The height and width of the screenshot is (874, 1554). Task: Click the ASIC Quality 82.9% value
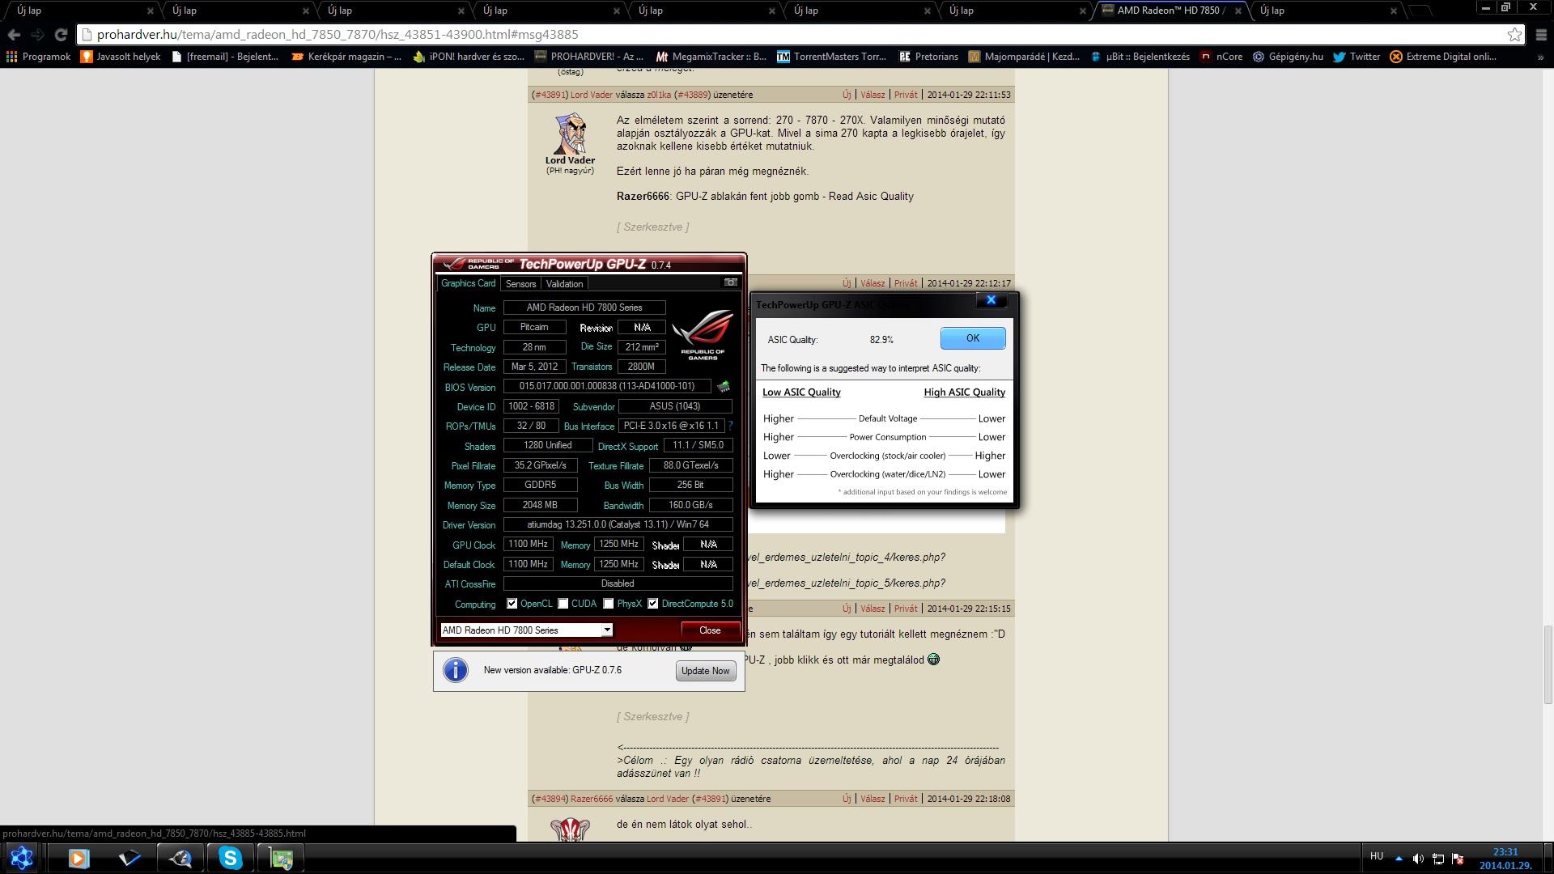pos(881,340)
